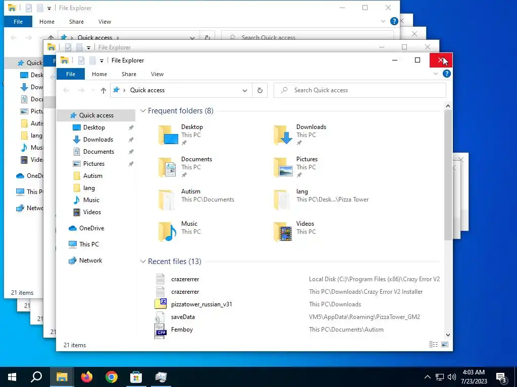Image resolution: width=517 pixels, height=387 pixels.
Task: Select Network in the navigation pane
Action: pos(90,261)
